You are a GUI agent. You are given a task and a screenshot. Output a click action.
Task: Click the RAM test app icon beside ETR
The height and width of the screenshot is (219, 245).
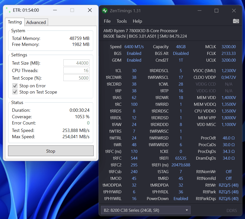pyautogui.click(x=9, y=10)
